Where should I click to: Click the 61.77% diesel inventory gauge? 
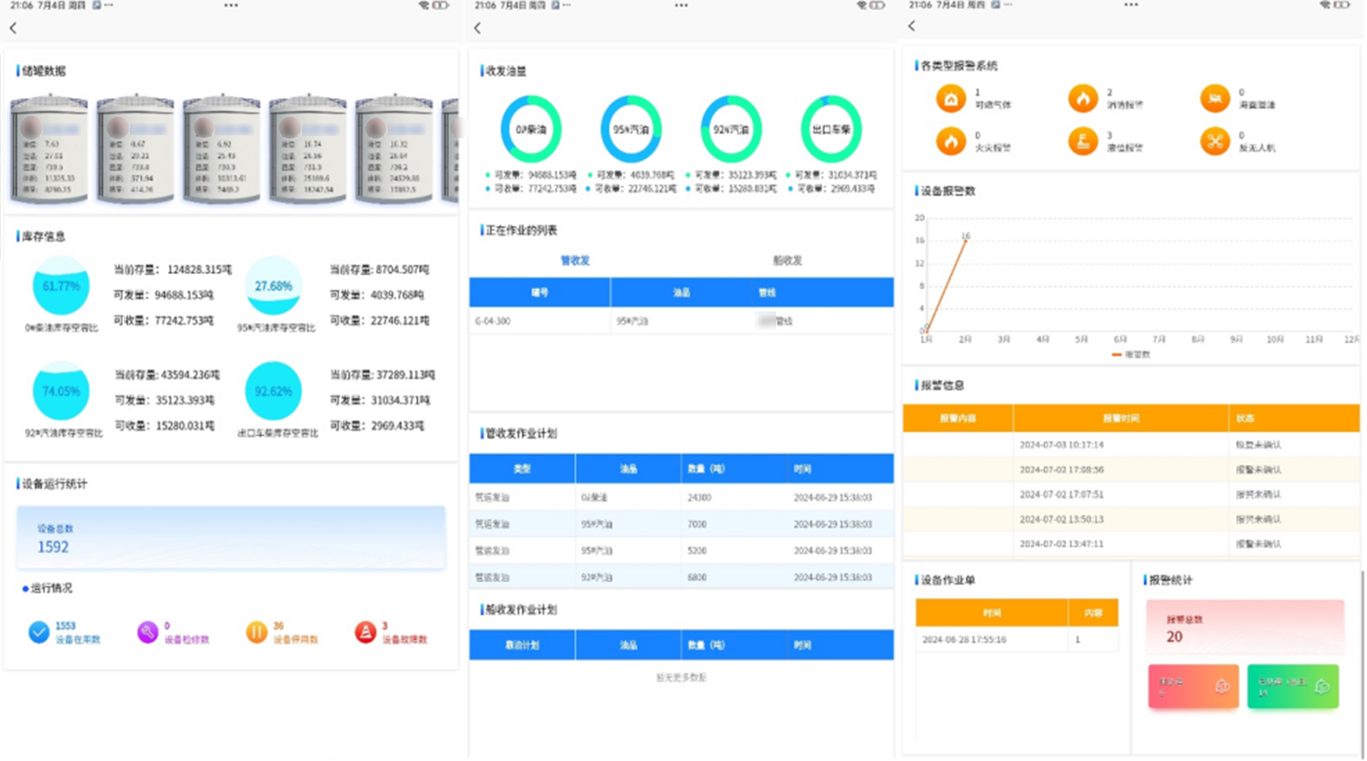coord(61,286)
